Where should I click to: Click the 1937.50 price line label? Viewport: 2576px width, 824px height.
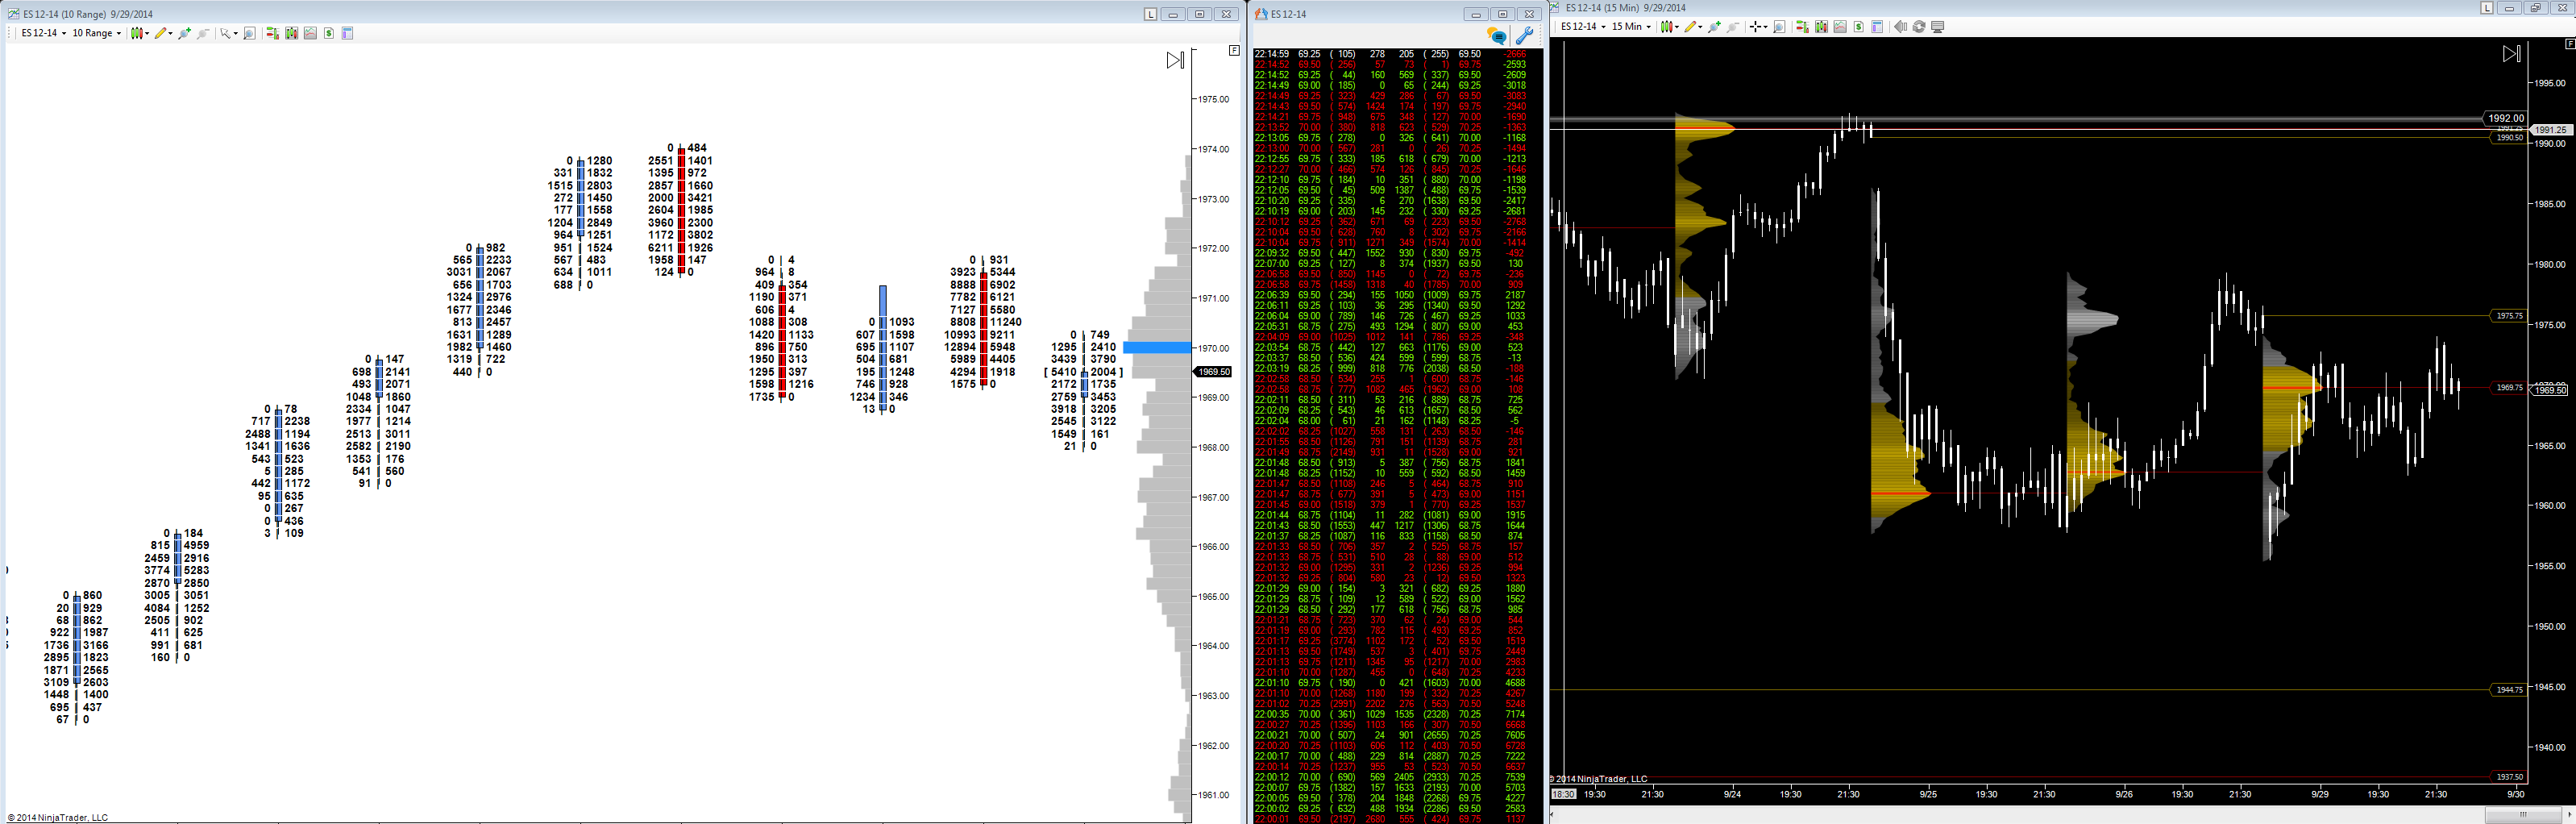[x=2509, y=777]
